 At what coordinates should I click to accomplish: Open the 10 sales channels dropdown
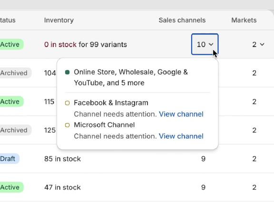point(205,44)
